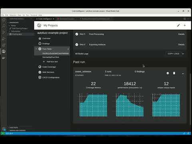
Task: Close the Code Intelligence editor tab
Action: click(x=54, y=19)
